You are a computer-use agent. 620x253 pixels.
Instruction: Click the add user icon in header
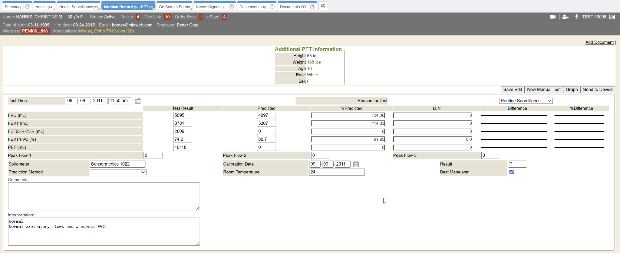(x=565, y=17)
